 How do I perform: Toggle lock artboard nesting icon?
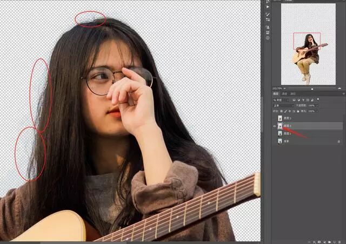294,111
